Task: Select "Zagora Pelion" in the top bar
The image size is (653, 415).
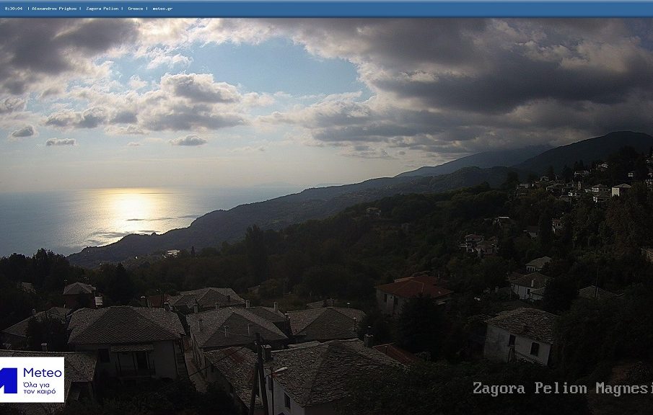Action: click(102, 9)
